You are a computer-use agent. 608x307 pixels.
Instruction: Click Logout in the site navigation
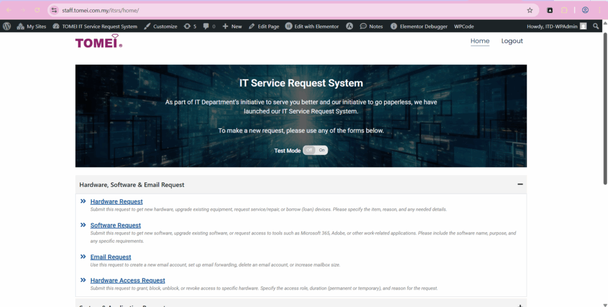(x=512, y=41)
